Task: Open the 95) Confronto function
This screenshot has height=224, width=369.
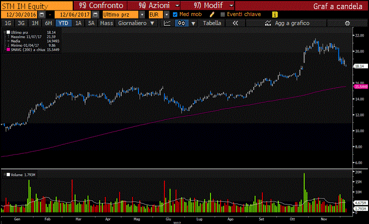Action: click(x=100, y=6)
